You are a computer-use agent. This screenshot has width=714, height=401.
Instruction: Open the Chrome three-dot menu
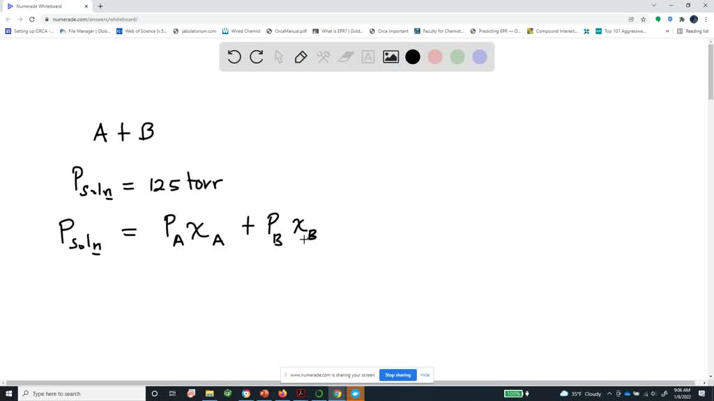point(706,19)
